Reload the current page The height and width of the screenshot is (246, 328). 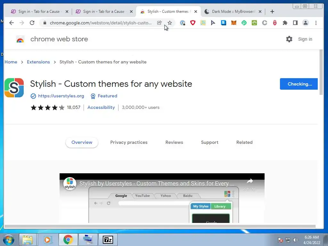(32, 23)
